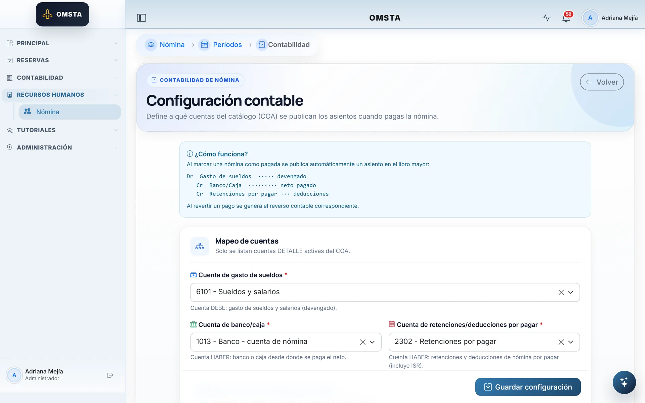Click the Períodos breadcrumb calendar icon
This screenshot has width=645, height=403.
click(204, 45)
